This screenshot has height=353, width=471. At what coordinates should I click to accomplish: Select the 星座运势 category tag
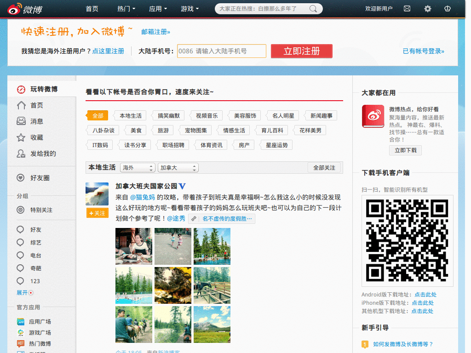click(x=276, y=145)
